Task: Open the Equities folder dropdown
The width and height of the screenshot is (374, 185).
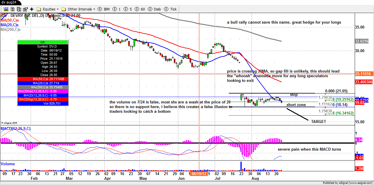Action: coord(48,9)
